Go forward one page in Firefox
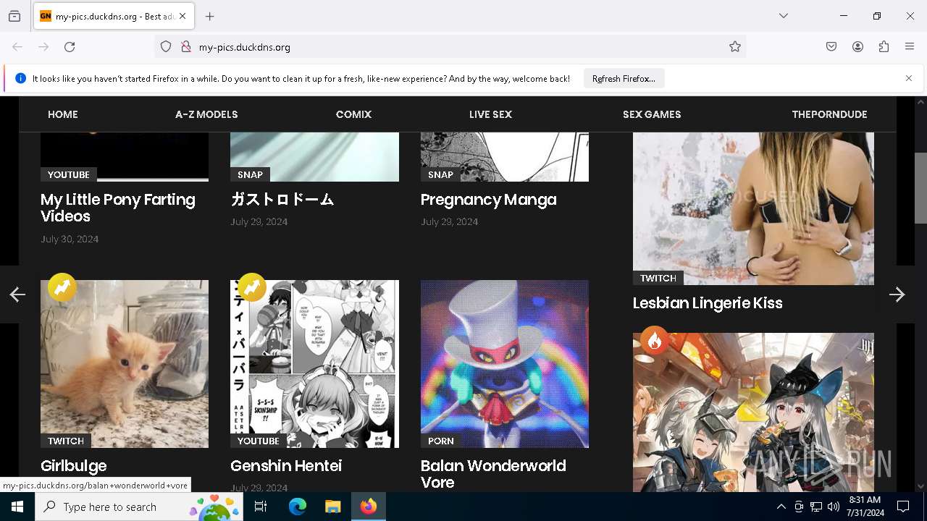The height and width of the screenshot is (521, 927). (x=43, y=47)
